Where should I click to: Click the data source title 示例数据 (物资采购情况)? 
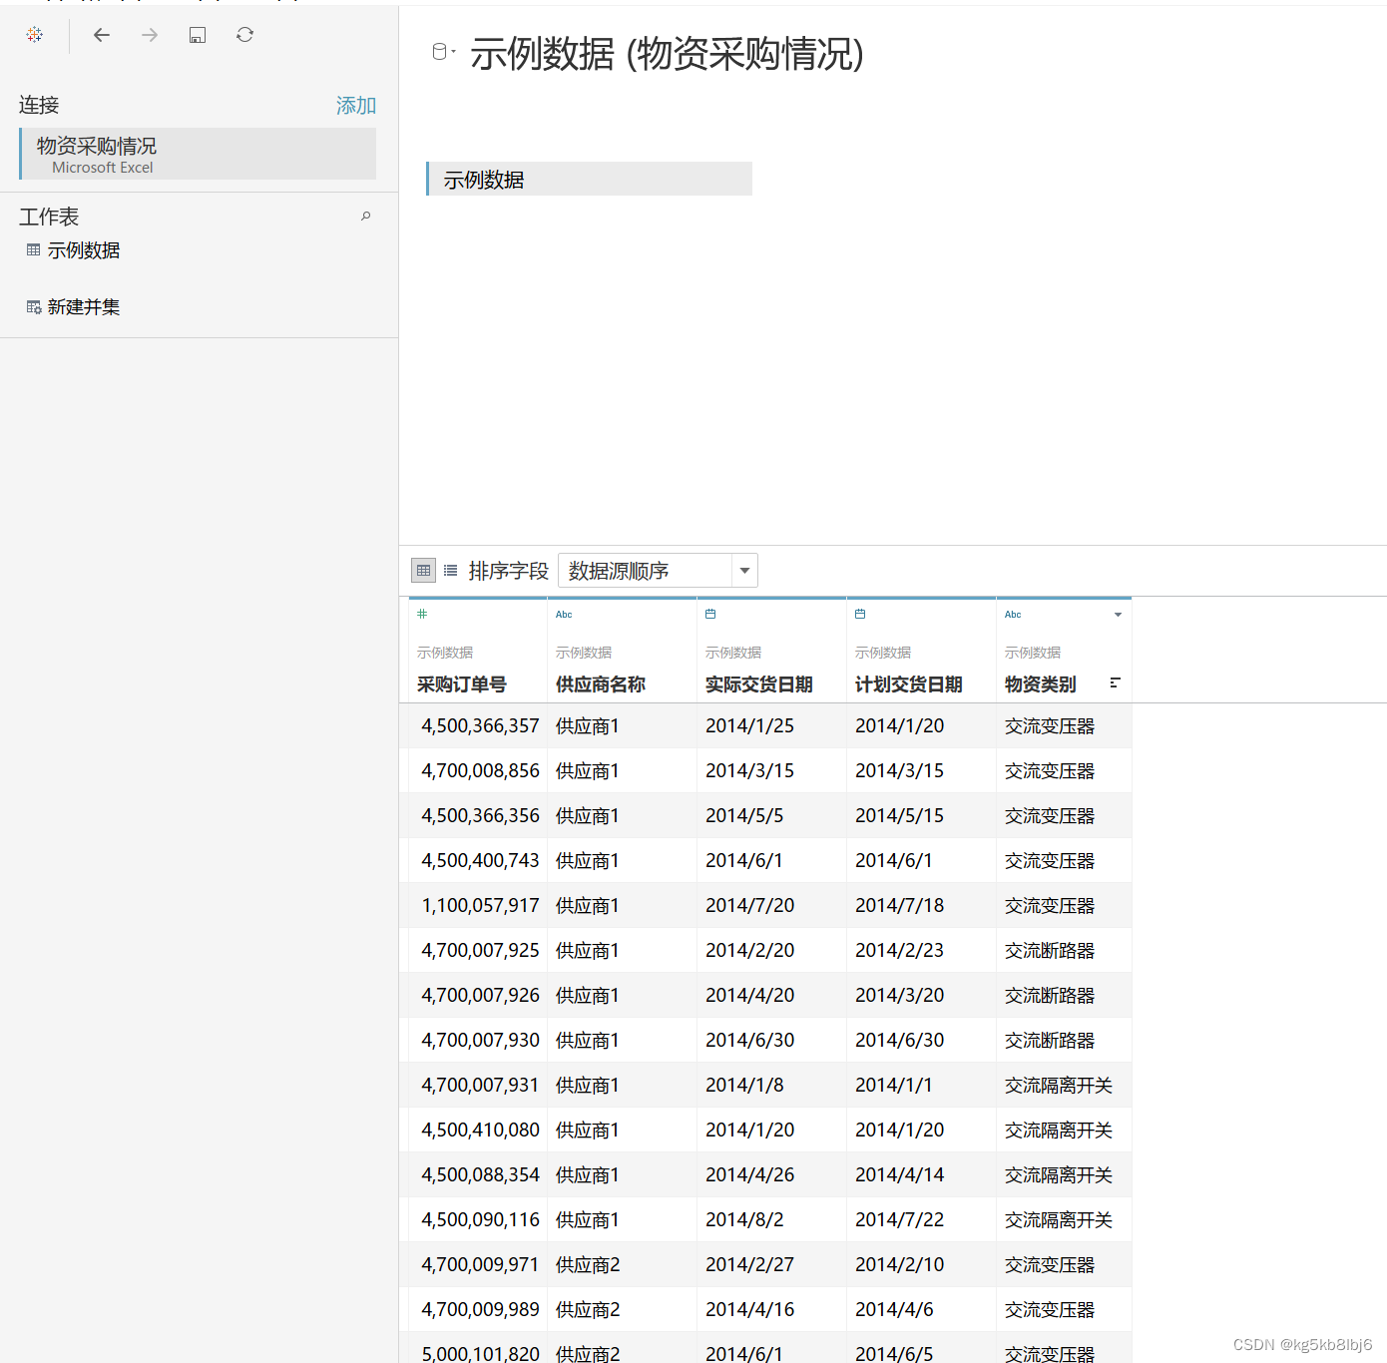point(667,54)
